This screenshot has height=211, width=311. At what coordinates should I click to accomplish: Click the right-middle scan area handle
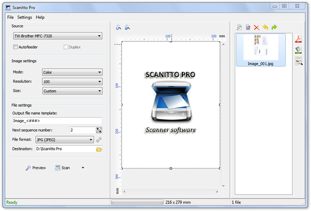pos(220,105)
